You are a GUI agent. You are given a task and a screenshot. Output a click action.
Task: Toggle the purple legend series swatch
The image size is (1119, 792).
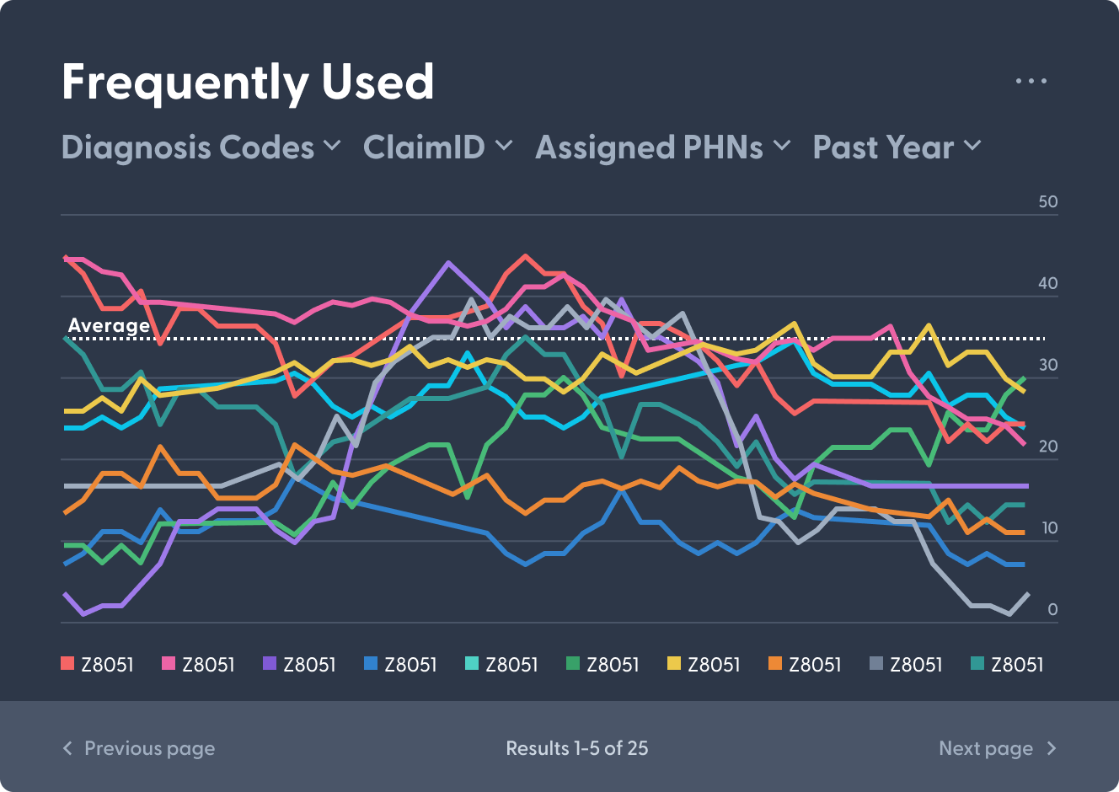(270, 664)
